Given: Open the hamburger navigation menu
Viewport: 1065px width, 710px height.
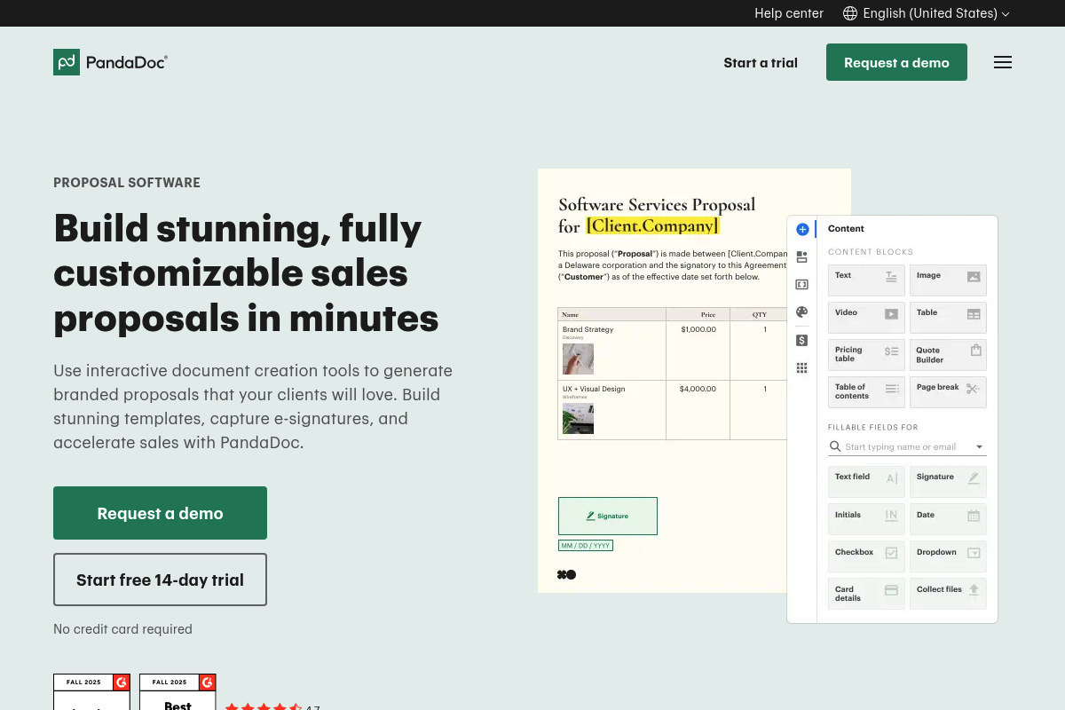Looking at the screenshot, I should (x=1003, y=62).
